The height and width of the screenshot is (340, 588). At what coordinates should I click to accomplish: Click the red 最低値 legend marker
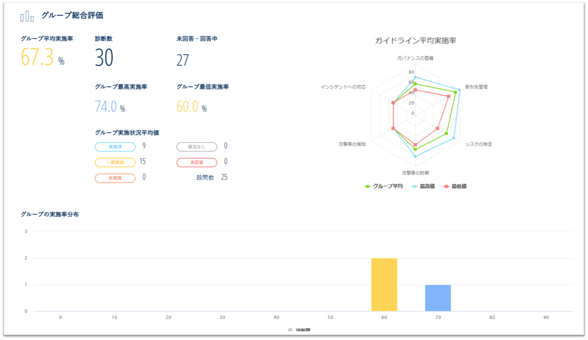pos(447,186)
